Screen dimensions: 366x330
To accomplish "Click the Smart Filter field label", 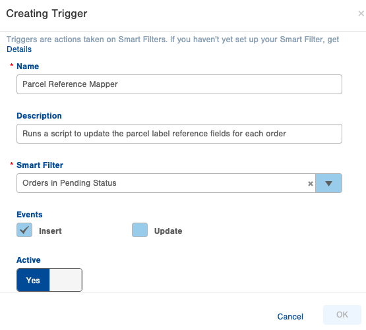I will [40, 165].
